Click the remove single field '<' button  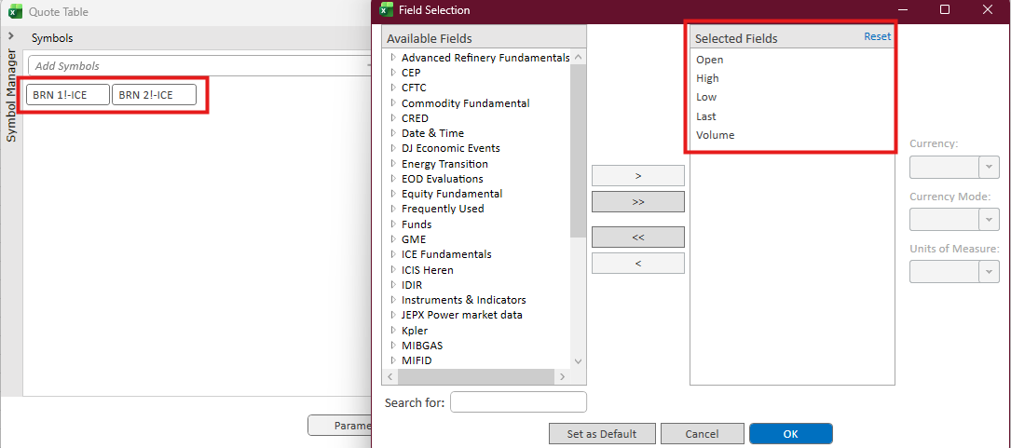pos(637,264)
